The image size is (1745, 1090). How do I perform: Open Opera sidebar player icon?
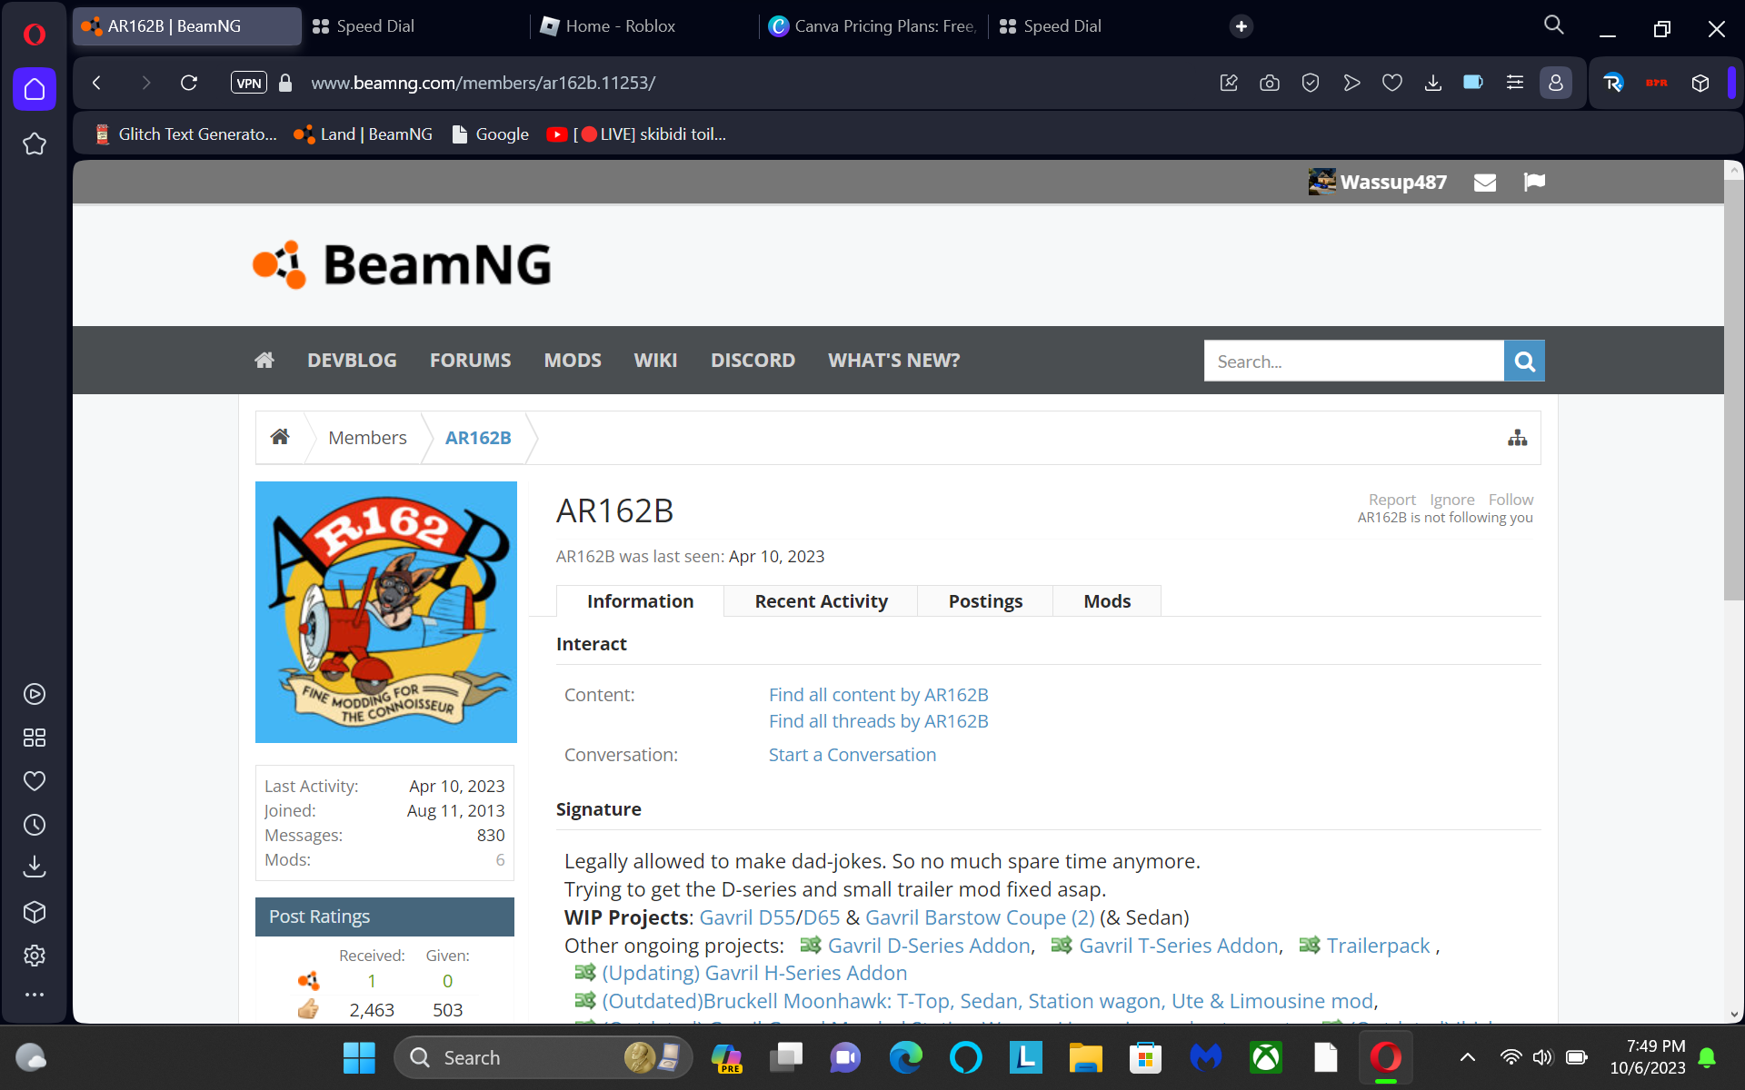coord(35,694)
